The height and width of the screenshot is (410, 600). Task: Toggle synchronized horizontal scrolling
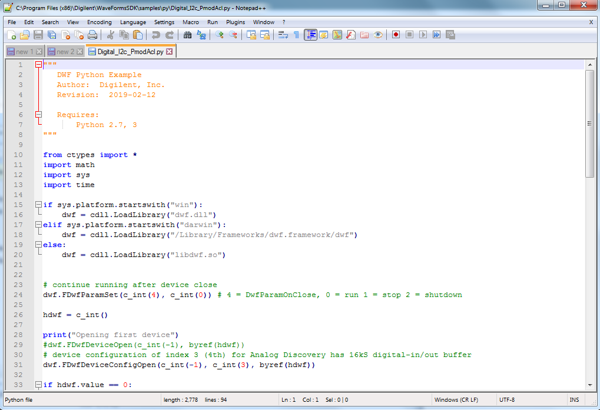[264, 35]
